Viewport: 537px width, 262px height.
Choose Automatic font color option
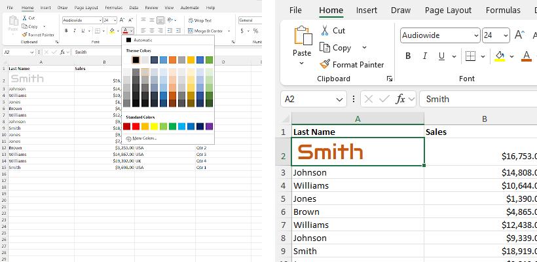coord(142,41)
